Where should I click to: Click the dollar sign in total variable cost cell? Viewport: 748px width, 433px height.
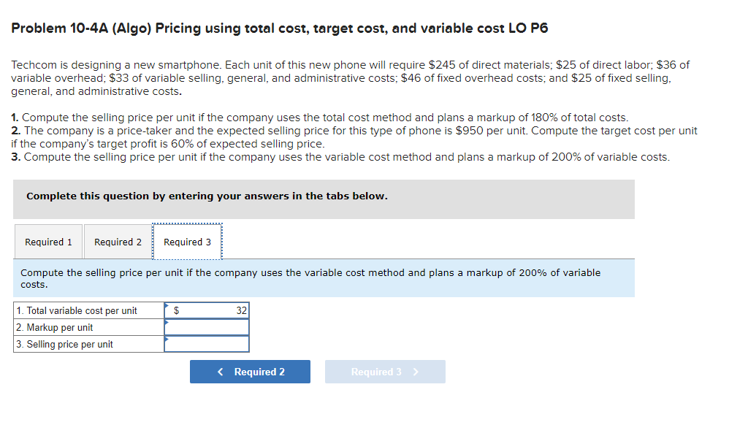click(x=176, y=310)
